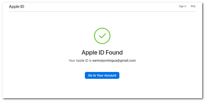This screenshot has width=205, height=101.
Task: Click the green checkmark success icon
Action: pyautogui.click(x=102, y=36)
